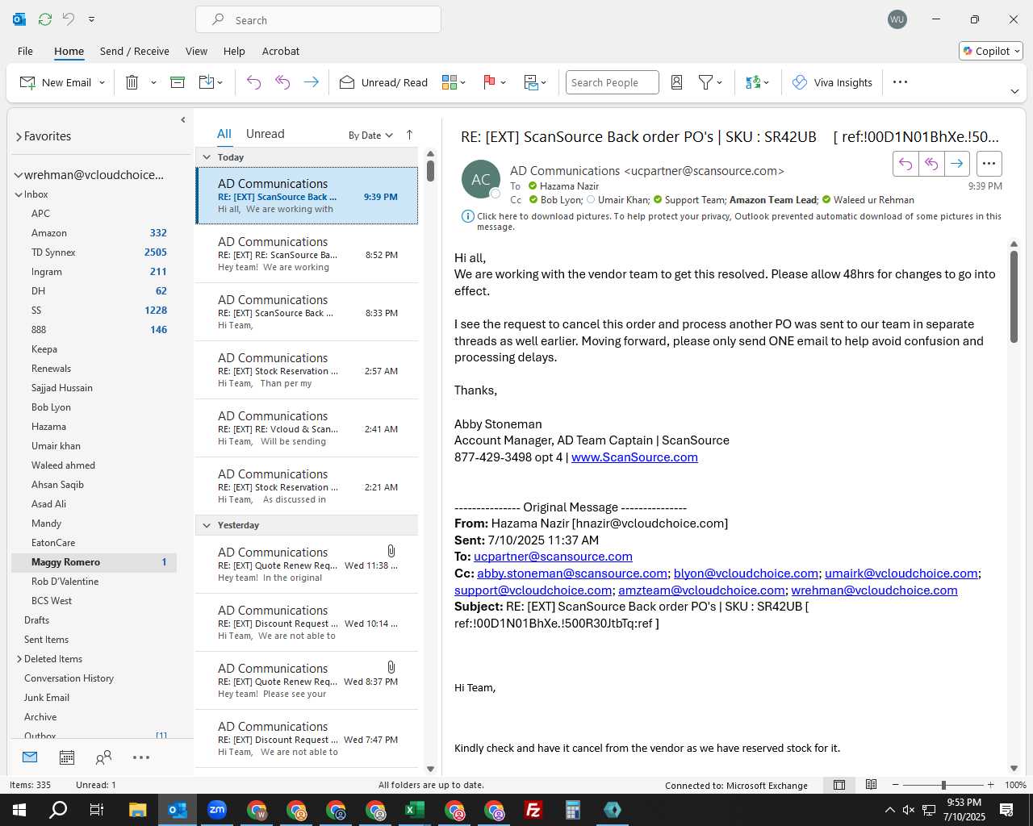Click ucpartner@scansource.com link in To line
This screenshot has height=826, width=1033.
point(553,557)
